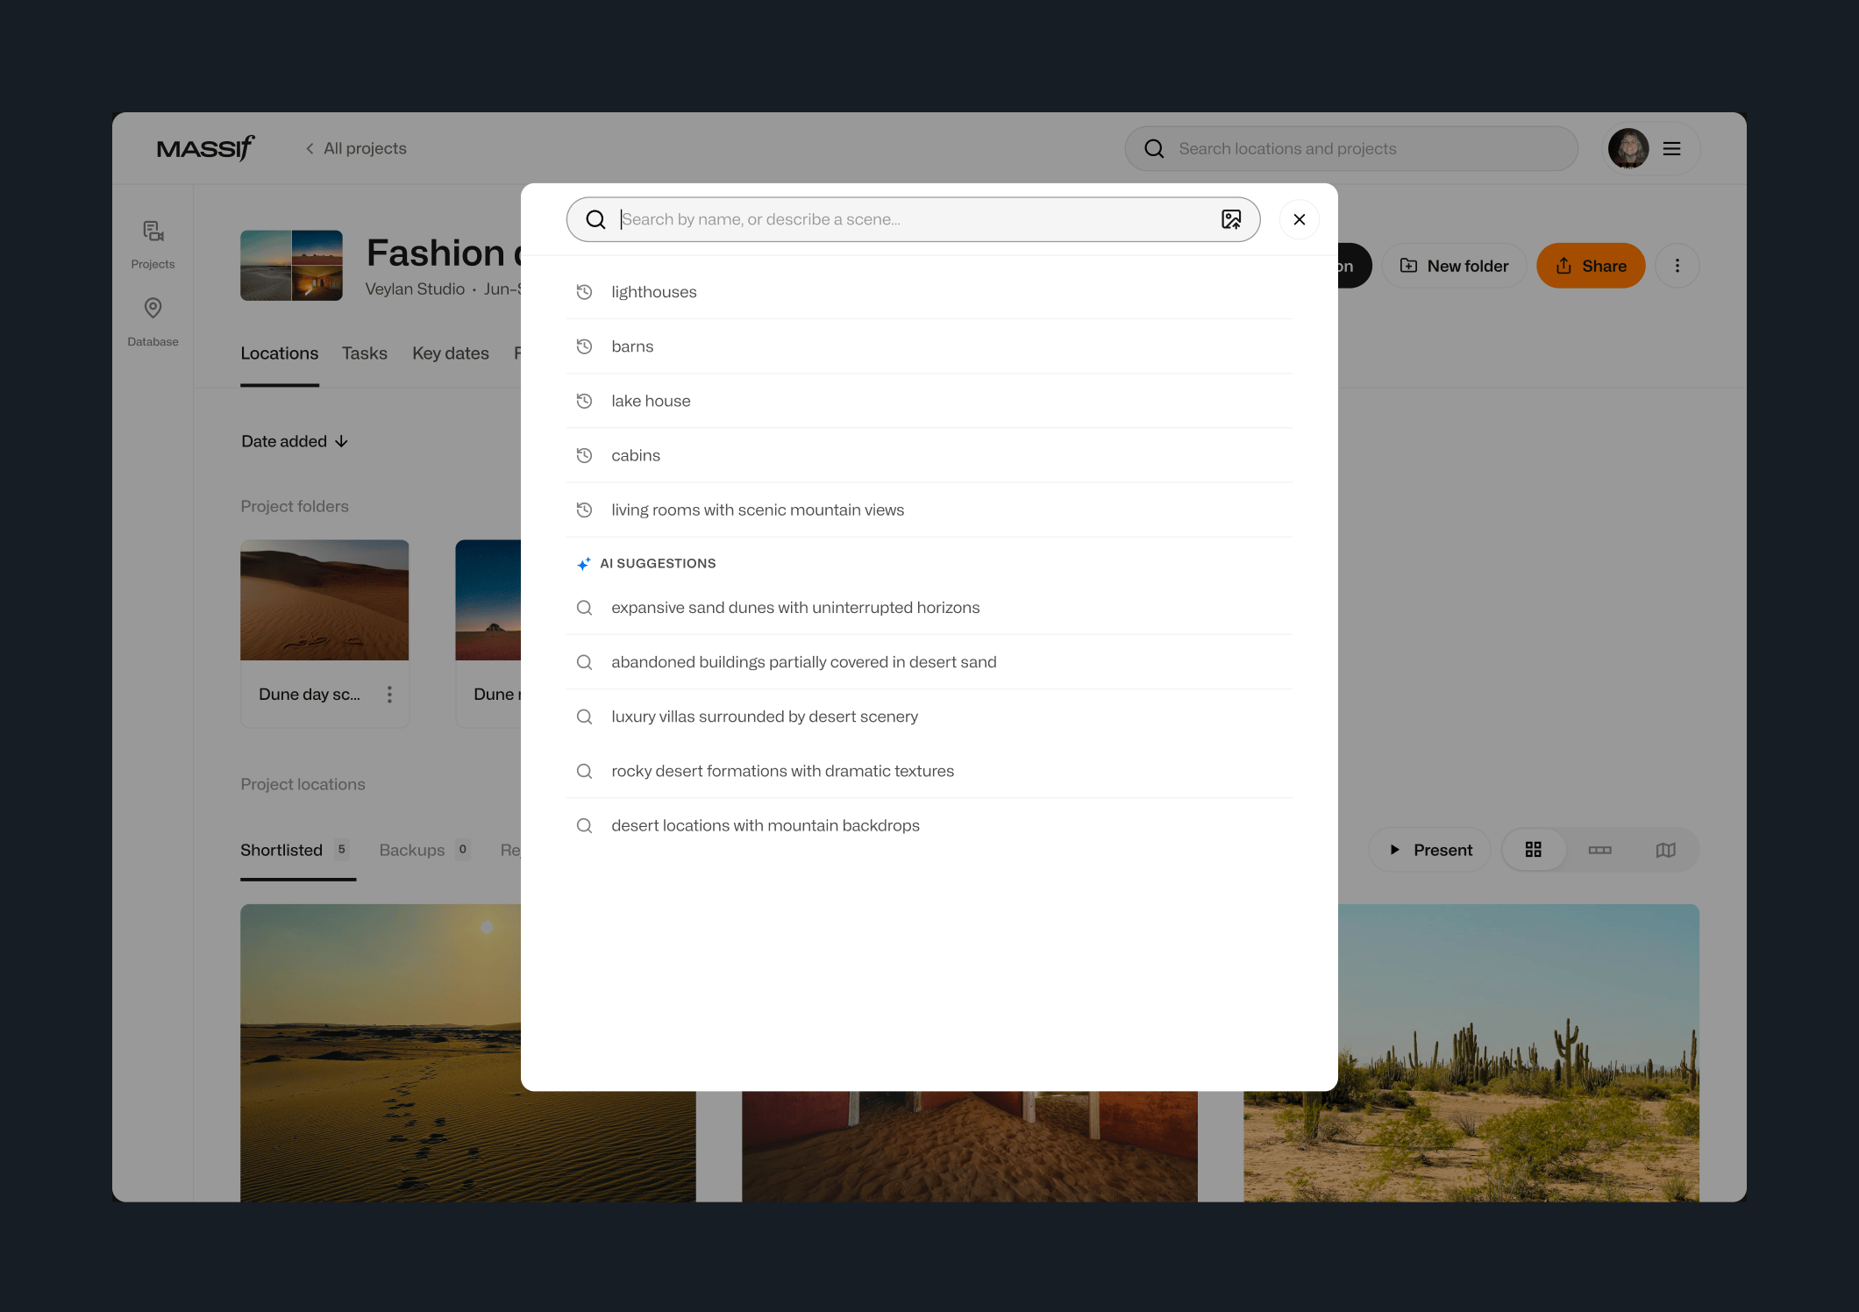Click the image upload search icon
The image size is (1859, 1312).
(x=1231, y=219)
